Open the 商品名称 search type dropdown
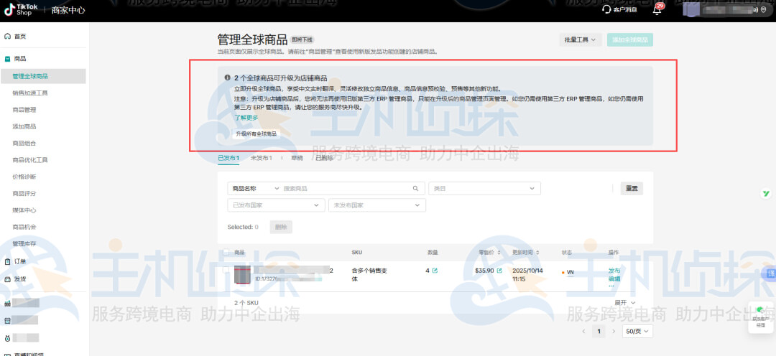The height and width of the screenshot is (356, 776). pyautogui.click(x=255, y=188)
